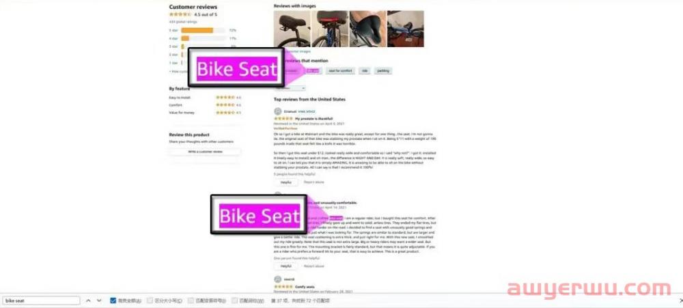Jump to next find match arrow
The width and height of the screenshot is (683, 308).
coord(99,300)
